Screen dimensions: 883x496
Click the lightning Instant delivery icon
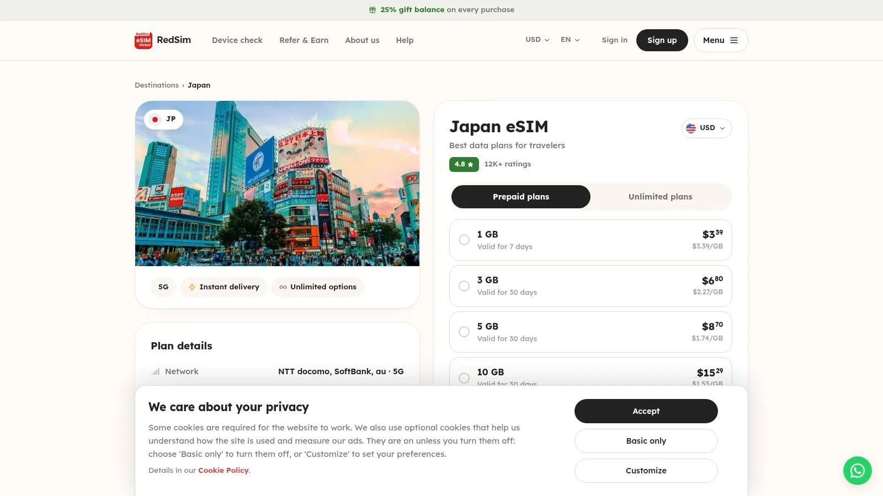(192, 287)
